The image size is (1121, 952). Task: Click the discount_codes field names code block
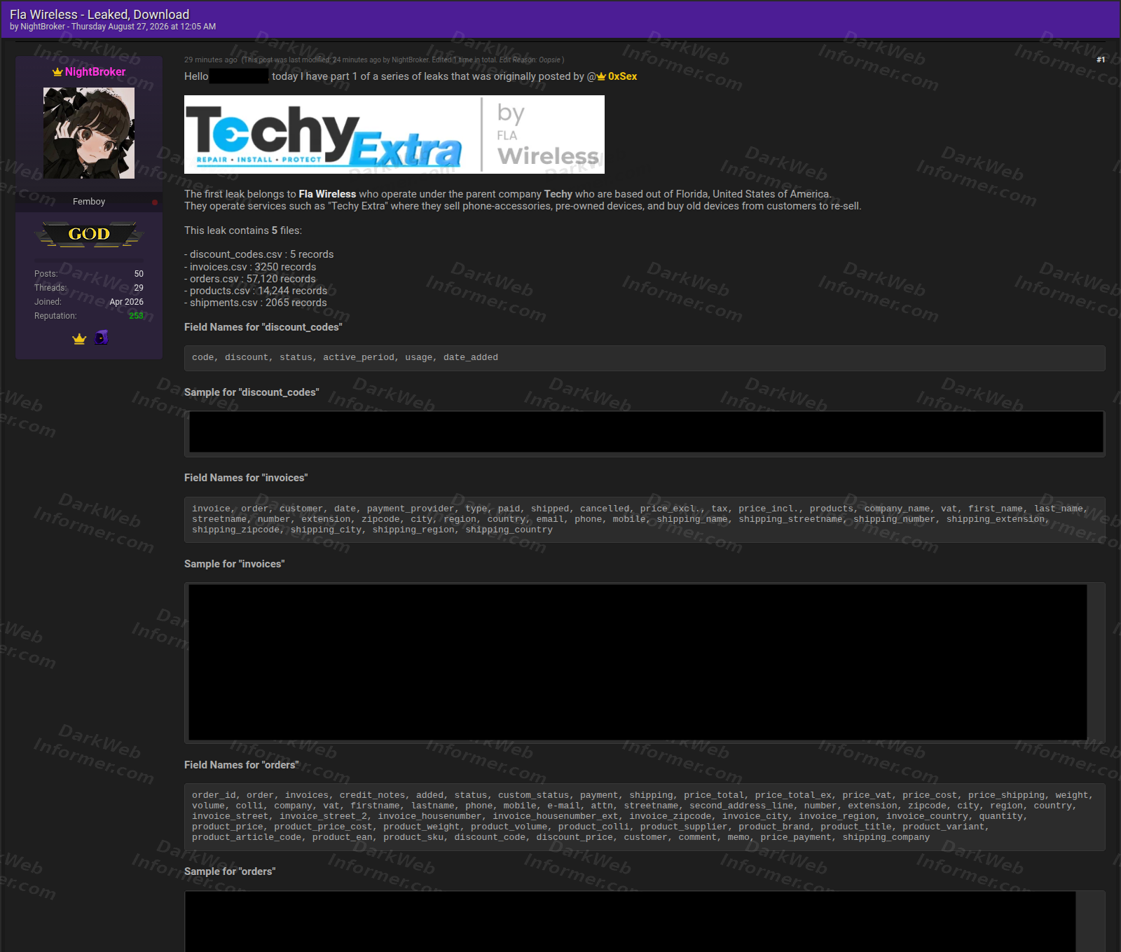click(x=645, y=358)
